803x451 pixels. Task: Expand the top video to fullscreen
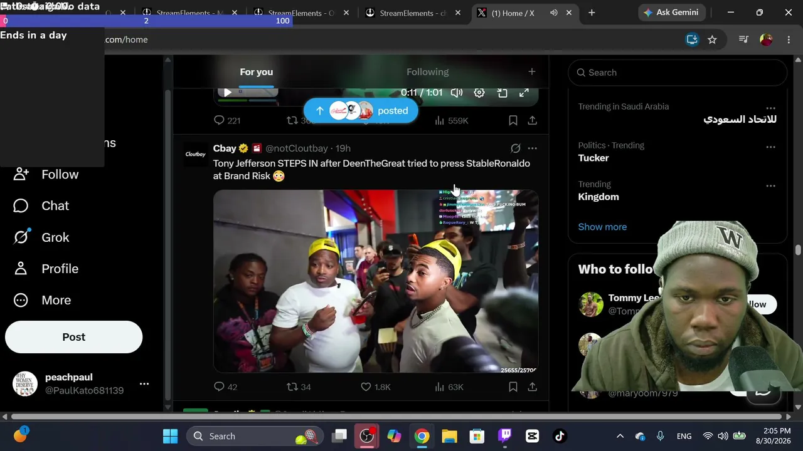[x=524, y=93]
